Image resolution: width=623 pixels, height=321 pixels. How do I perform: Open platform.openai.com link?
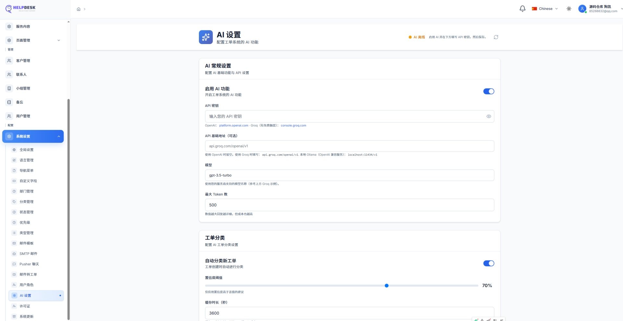pos(234,125)
